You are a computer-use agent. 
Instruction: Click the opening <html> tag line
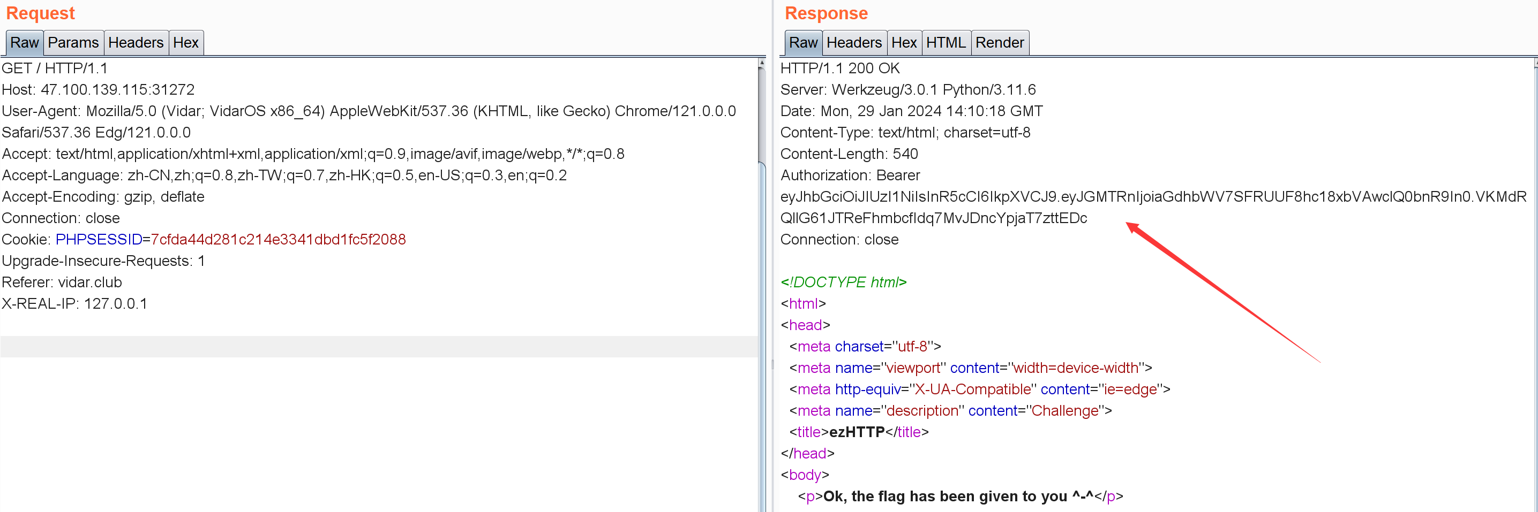click(x=803, y=304)
